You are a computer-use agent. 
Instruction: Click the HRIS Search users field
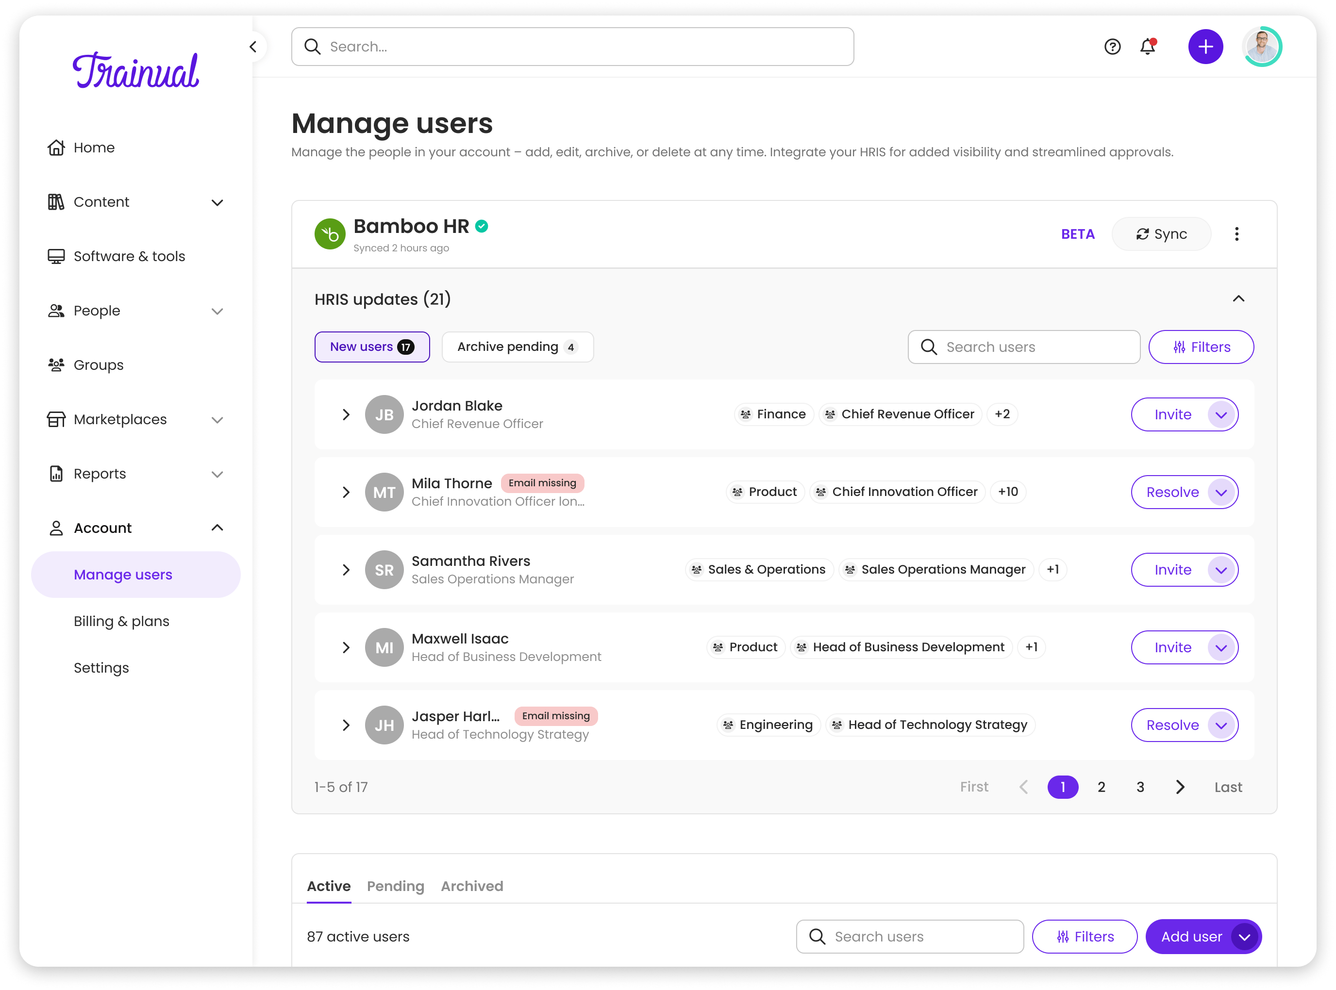1024,347
